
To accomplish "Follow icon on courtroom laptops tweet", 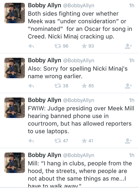I will 128,141.
